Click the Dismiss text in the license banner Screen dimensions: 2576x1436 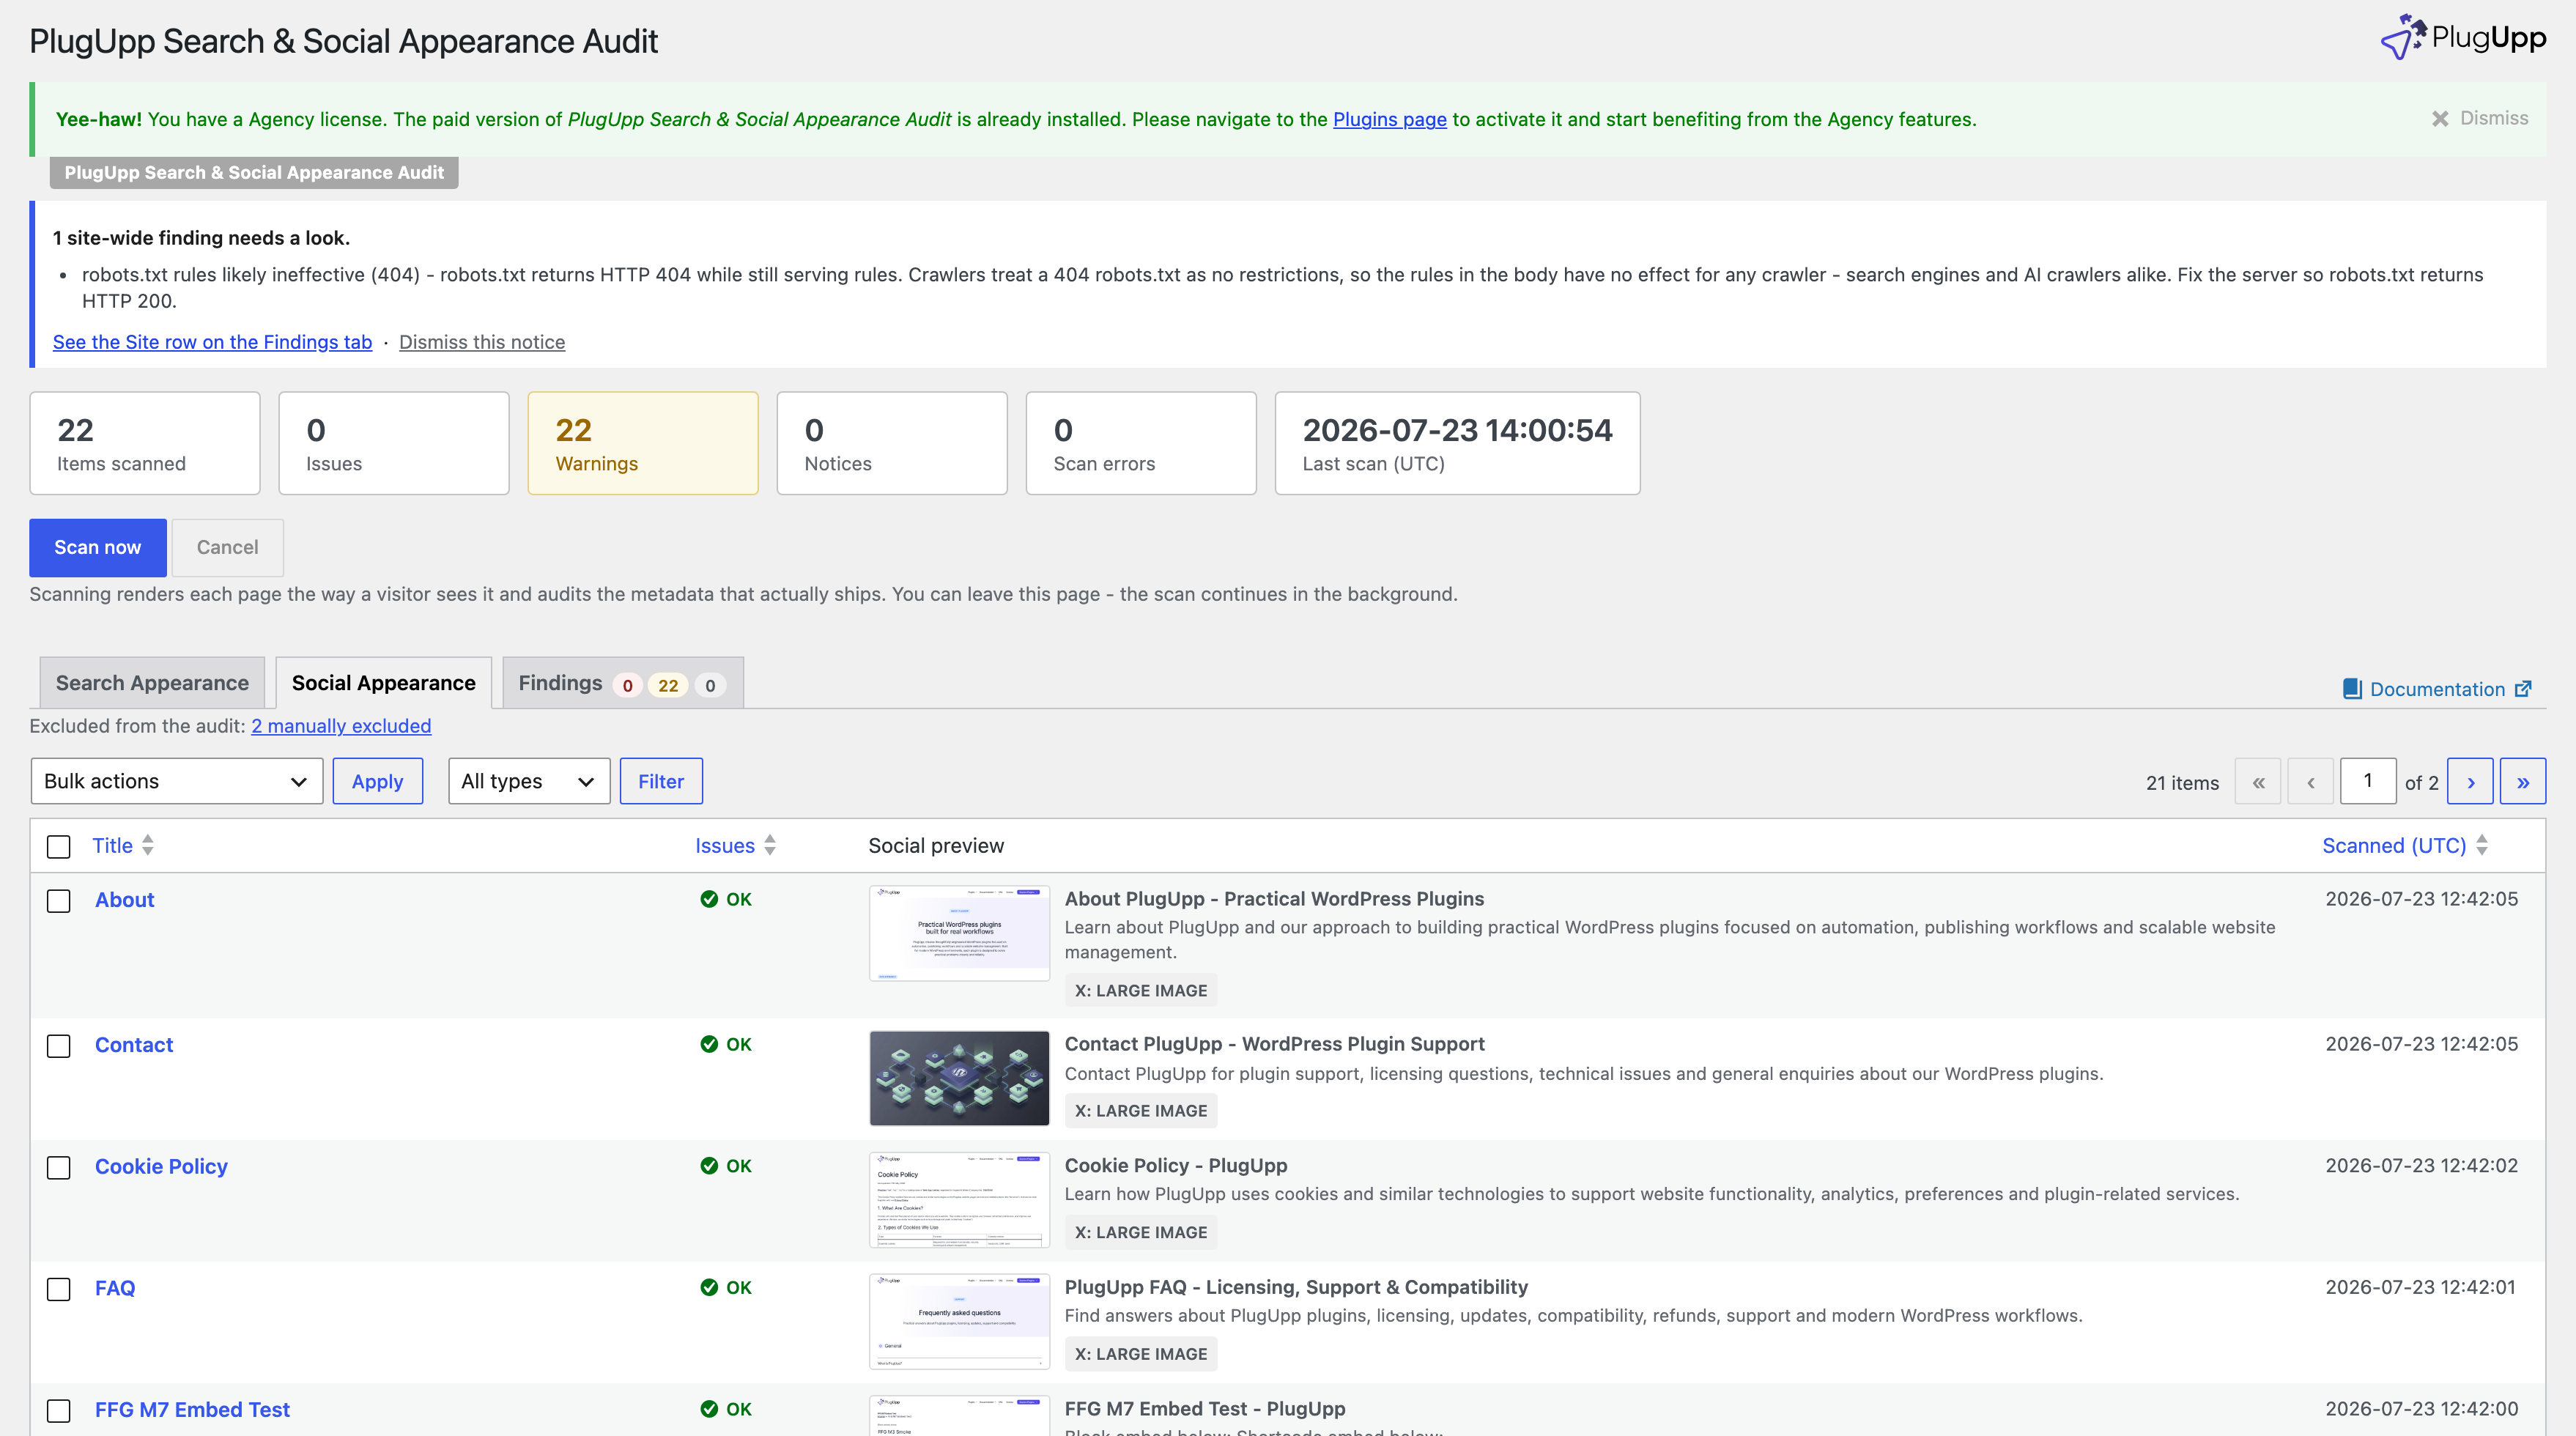(x=2494, y=118)
